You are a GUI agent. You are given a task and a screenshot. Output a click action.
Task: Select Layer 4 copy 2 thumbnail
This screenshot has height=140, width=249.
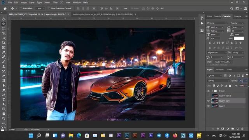click(x=215, y=96)
